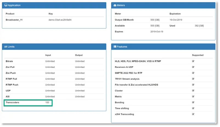The width and height of the screenshot is (220, 127).
Task: Click the ASI row label
Action: (8, 97)
